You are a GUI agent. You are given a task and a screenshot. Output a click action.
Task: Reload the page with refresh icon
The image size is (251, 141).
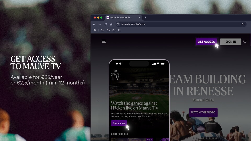pyautogui.click(x=106, y=24)
